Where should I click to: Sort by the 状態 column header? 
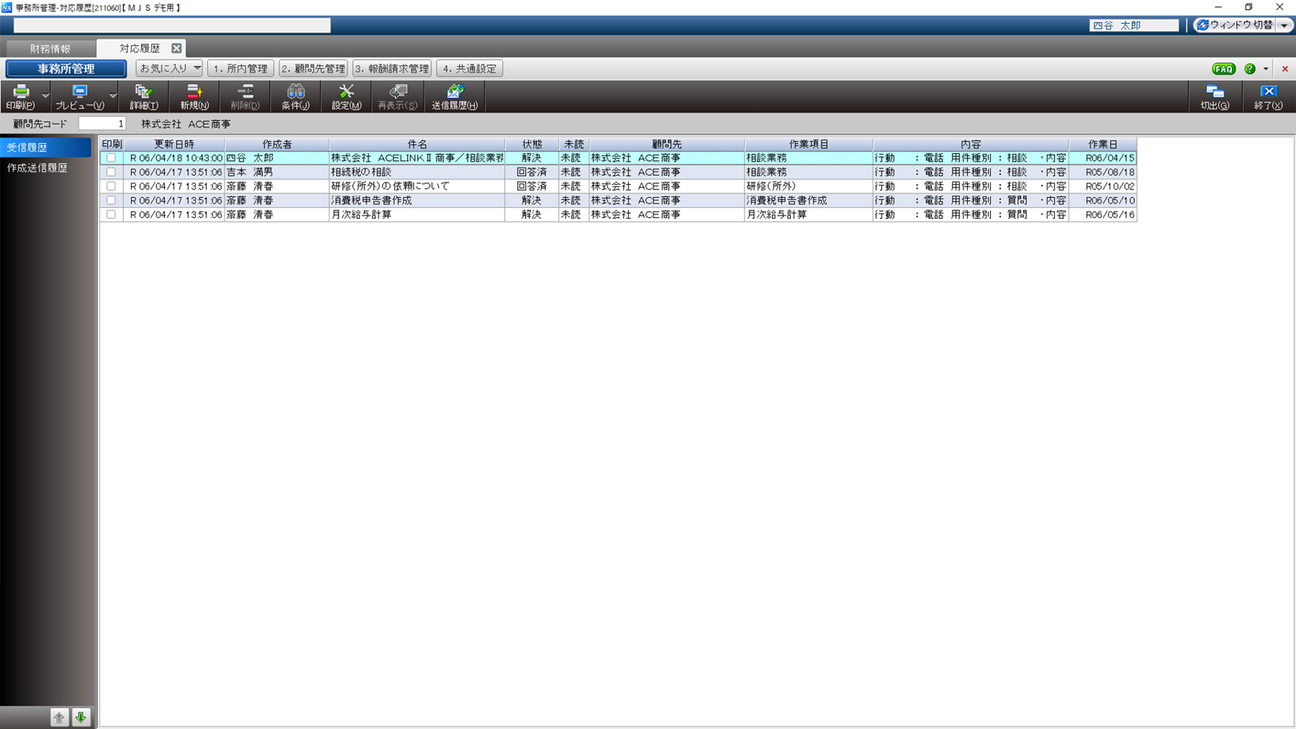(532, 144)
